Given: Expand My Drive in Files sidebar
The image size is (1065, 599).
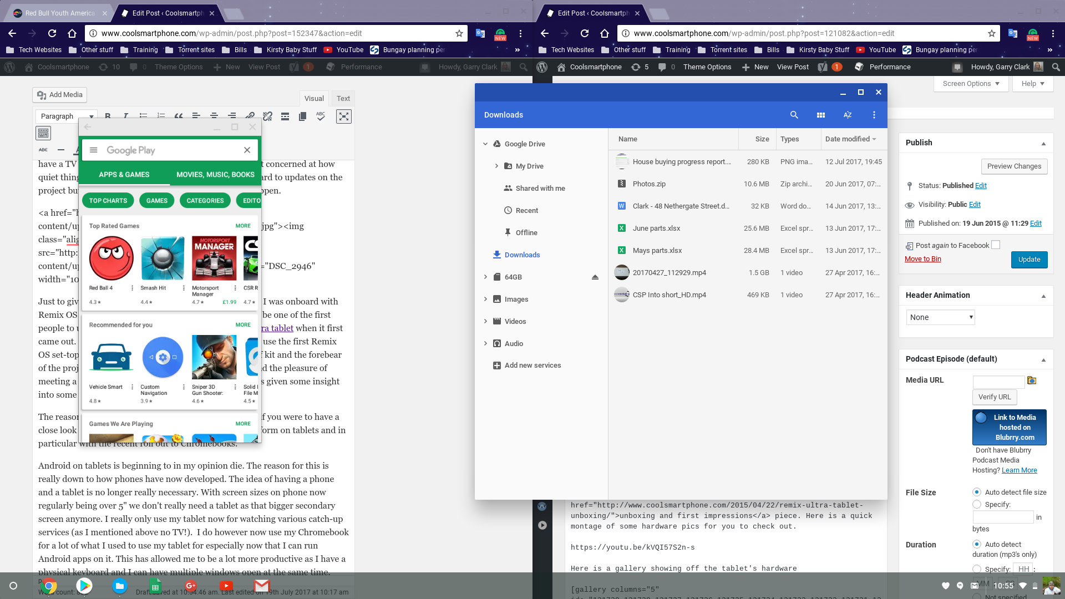Looking at the screenshot, I should pyautogui.click(x=496, y=166).
